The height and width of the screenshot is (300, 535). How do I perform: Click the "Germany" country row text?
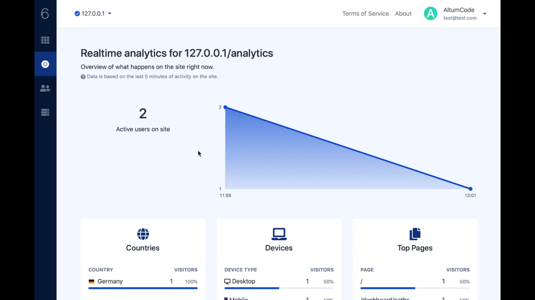pos(110,282)
